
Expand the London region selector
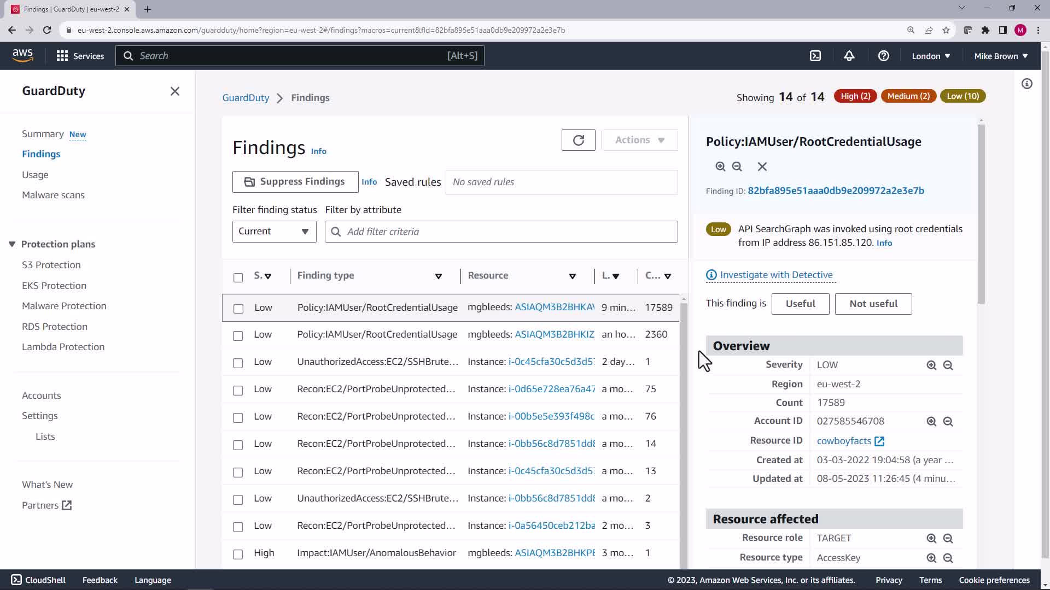pos(930,56)
